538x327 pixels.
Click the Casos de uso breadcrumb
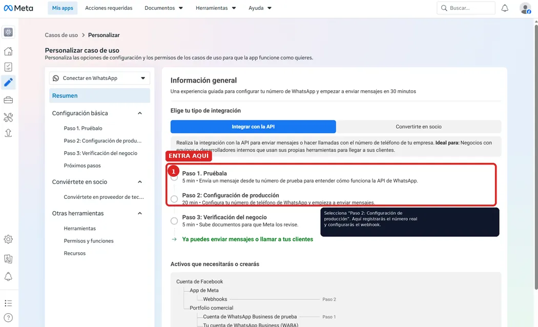click(x=61, y=35)
